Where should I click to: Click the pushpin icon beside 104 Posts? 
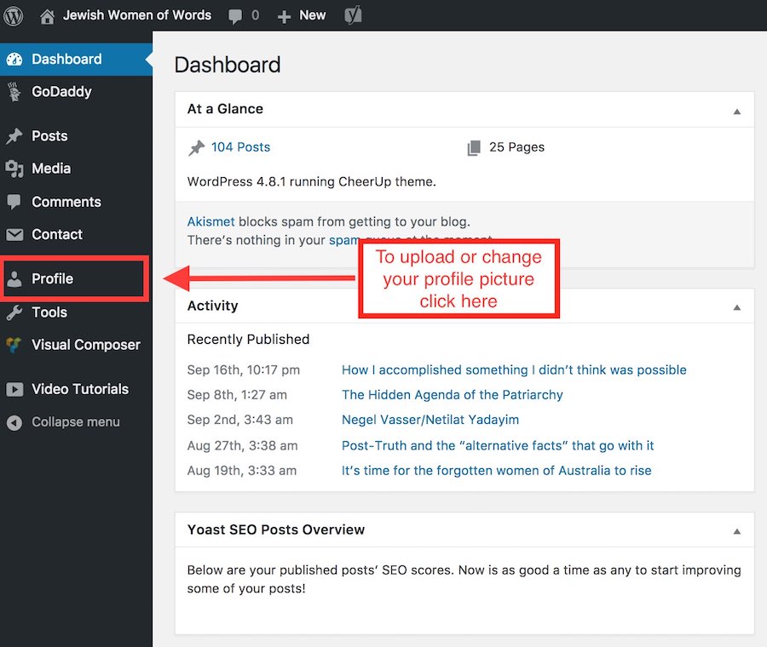pyautogui.click(x=197, y=147)
